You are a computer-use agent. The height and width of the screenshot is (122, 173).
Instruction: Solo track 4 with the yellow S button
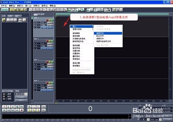(x=50, y=83)
